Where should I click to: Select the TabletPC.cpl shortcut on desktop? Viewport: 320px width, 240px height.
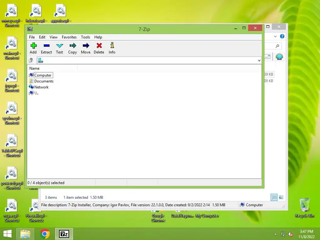coord(12,146)
